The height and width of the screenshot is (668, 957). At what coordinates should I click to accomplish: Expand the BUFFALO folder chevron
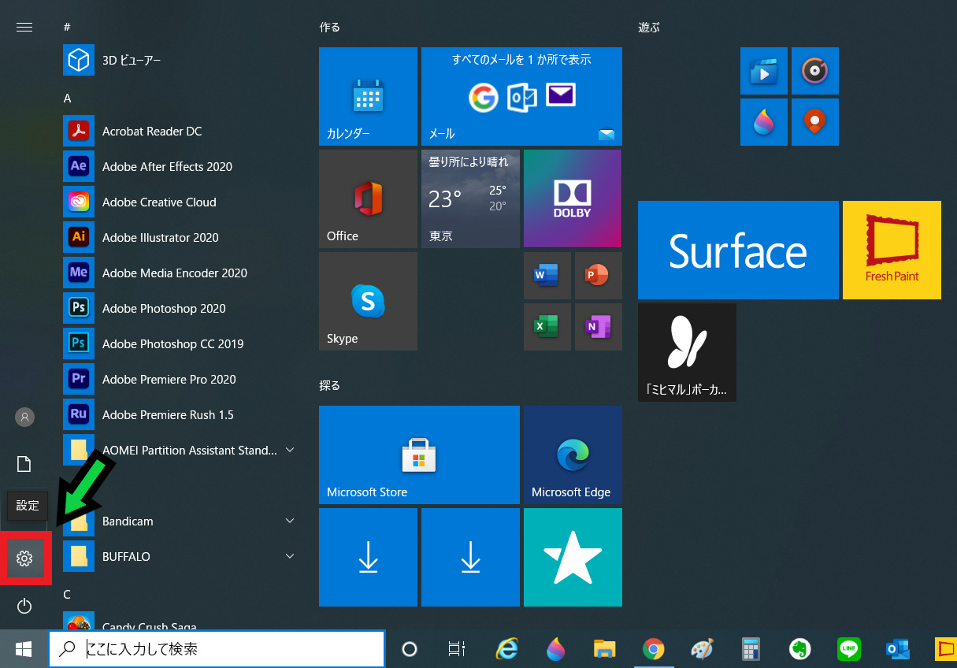point(290,556)
